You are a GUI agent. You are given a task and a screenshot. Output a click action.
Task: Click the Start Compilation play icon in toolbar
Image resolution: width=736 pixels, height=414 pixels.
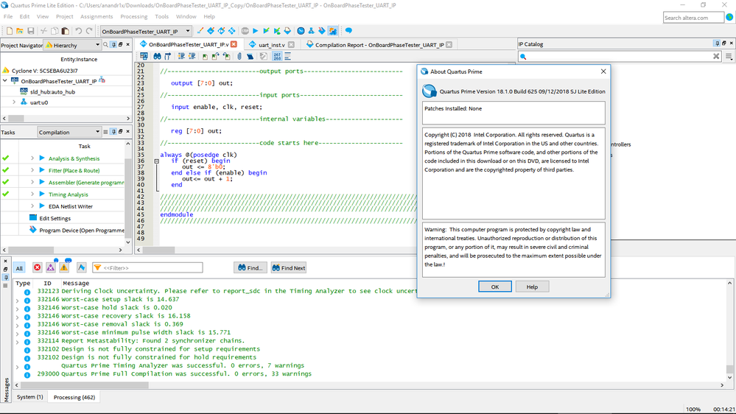click(255, 31)
